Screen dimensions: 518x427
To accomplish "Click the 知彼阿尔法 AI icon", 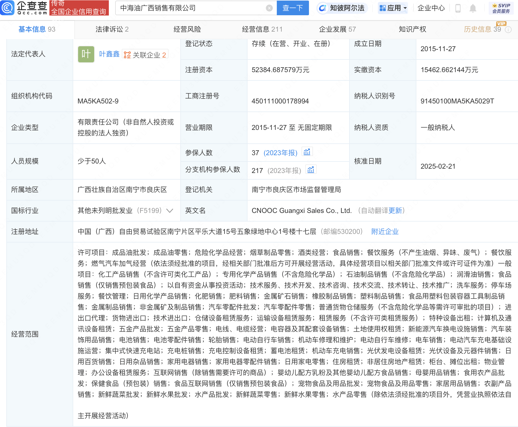I will coord(323,8).
